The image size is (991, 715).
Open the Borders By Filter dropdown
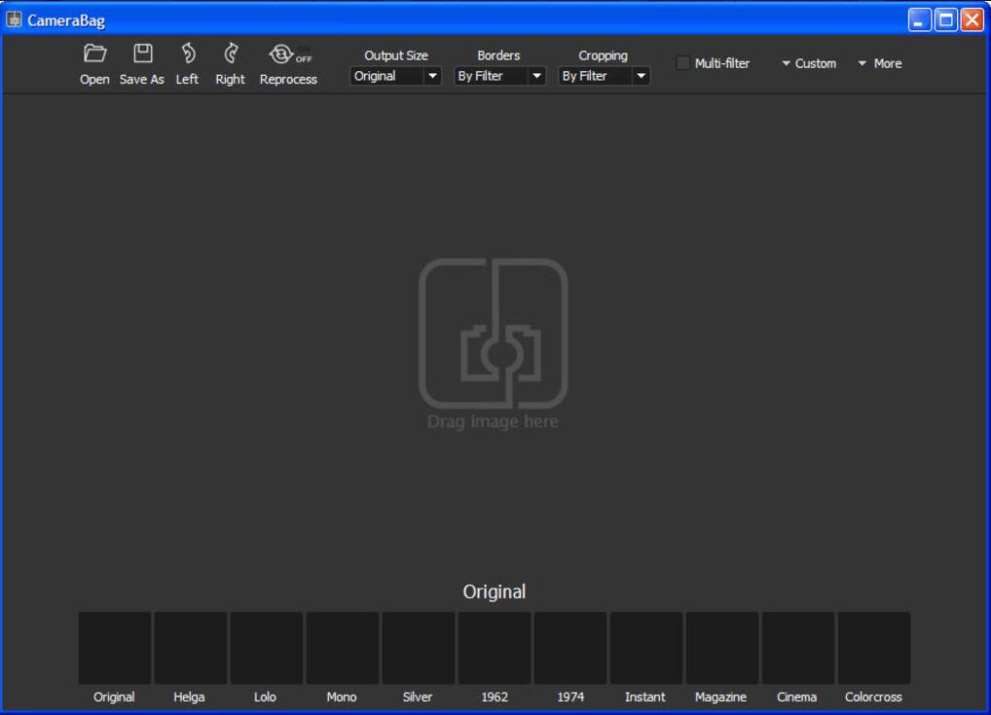tap(499, 76)
